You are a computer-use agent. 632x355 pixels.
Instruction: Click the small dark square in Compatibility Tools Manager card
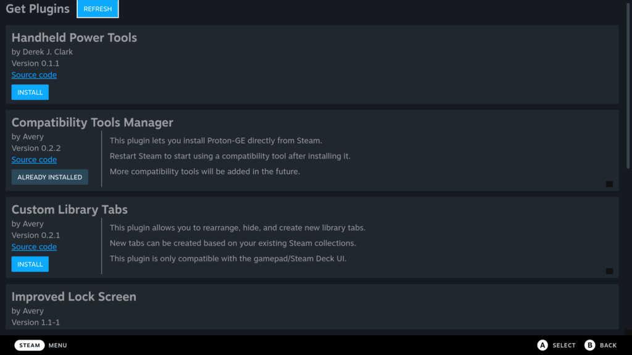point(609,184)
